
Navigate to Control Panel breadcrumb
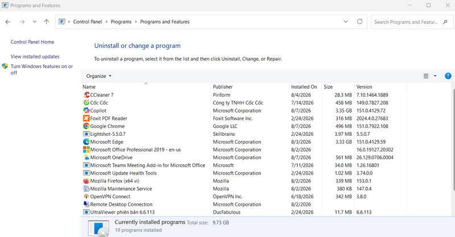click(88, 22)
